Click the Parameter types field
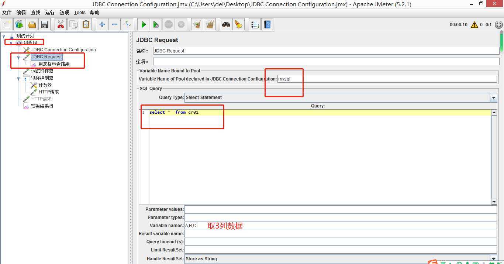Screen dimensions: 504x264 coord(341,217)
